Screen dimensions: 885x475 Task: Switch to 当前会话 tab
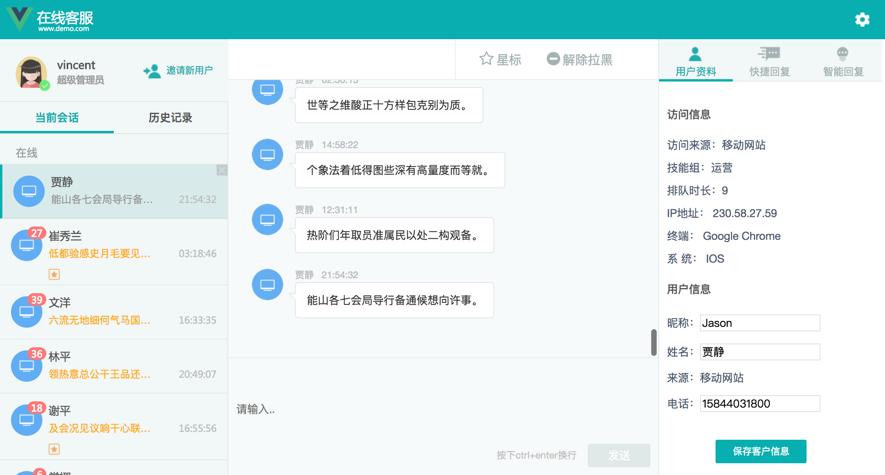click(x=57, y=118)
